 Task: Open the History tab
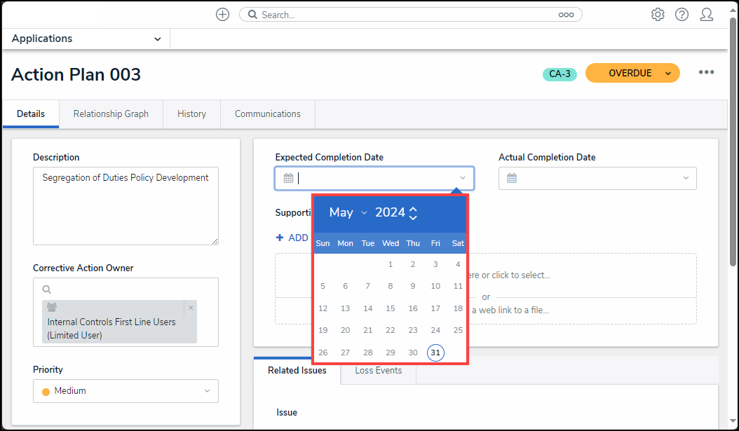tap(191, 114)
